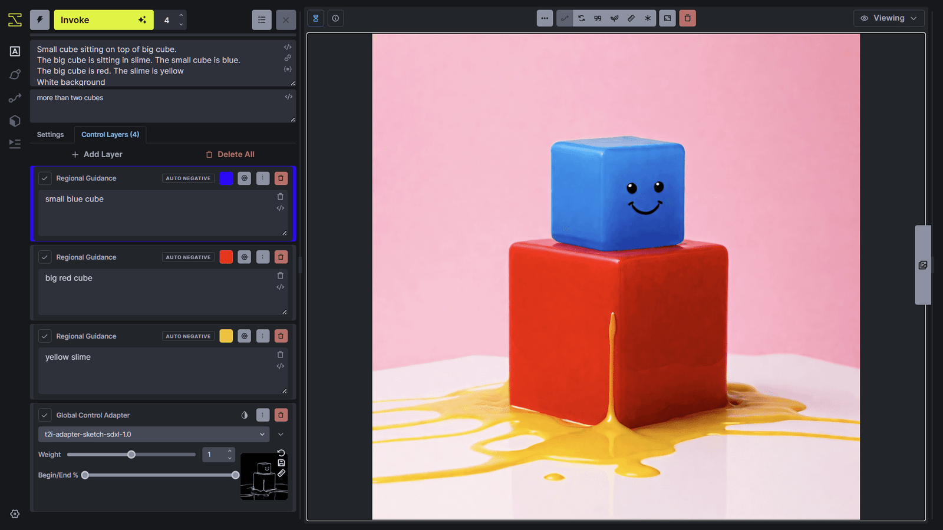Delete the current image with the red trash button
943x530 pixels.
[x=687, y=18]
